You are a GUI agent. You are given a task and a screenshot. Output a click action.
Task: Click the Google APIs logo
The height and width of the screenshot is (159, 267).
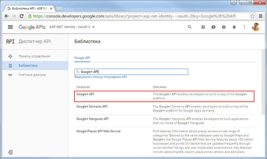click(x=32, y=27)
